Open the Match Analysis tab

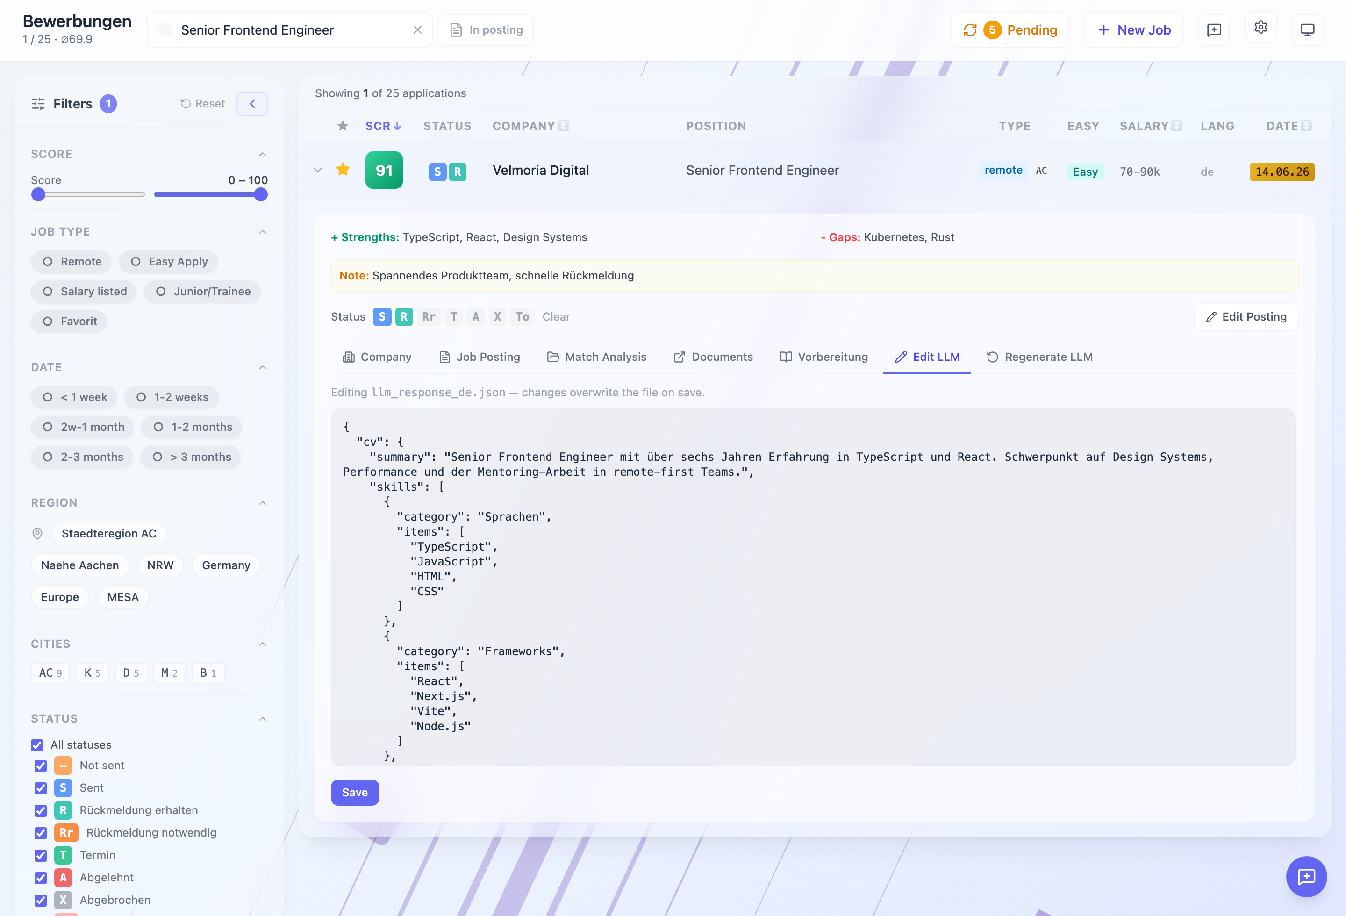coord(596,357)
